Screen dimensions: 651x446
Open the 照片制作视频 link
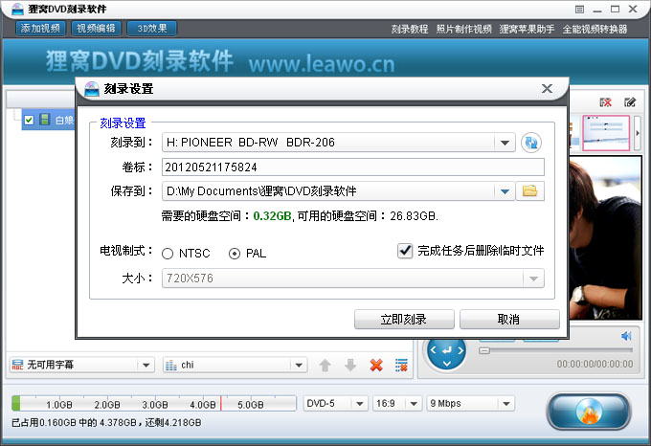pyautogui.click(x=463, y=29)
